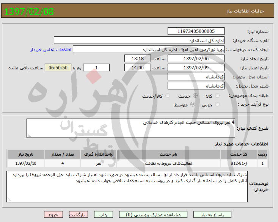Viewport: 278px width, 222px height.
Task: Click remaining time field 06:50:50
Action: pos(58,67)
